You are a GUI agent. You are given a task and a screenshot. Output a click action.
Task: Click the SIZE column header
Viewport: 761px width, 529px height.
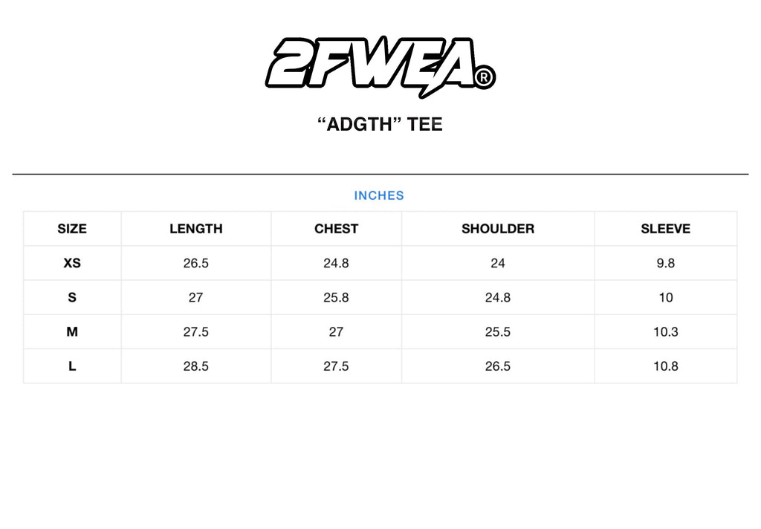pyautogui.click(x=72, y=229)
